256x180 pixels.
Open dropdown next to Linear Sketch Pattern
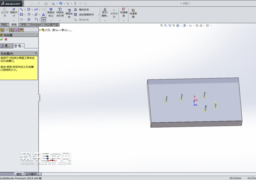pos(99,15)
